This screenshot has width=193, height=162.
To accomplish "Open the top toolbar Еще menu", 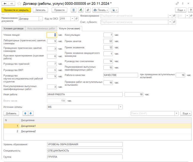I will [181, 10].
